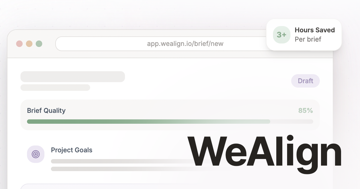Image resolution: width=360 pixels, height=189 pixels.
Task: Select the short subtitle placeholder under the title
Action: tap(55, 88)
